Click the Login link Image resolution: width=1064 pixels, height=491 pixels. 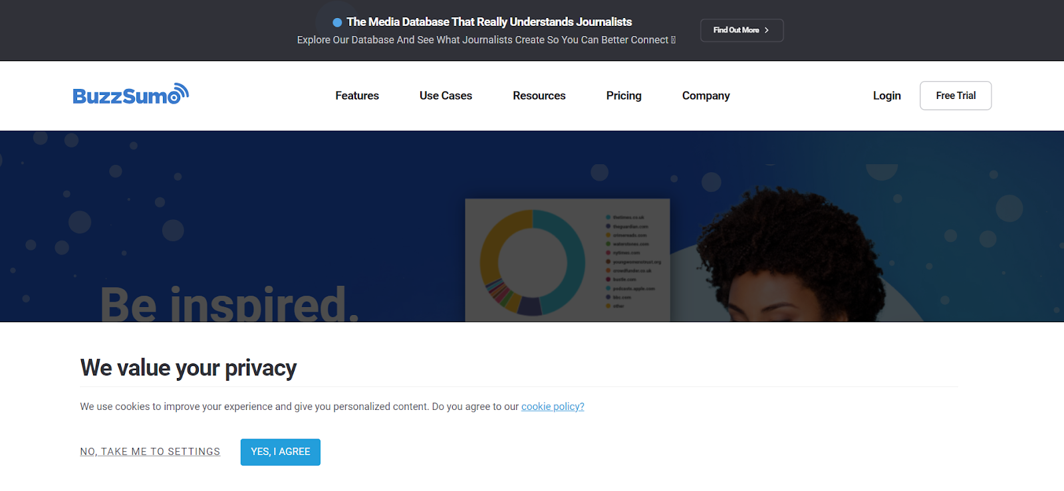(x=886, y=96)
